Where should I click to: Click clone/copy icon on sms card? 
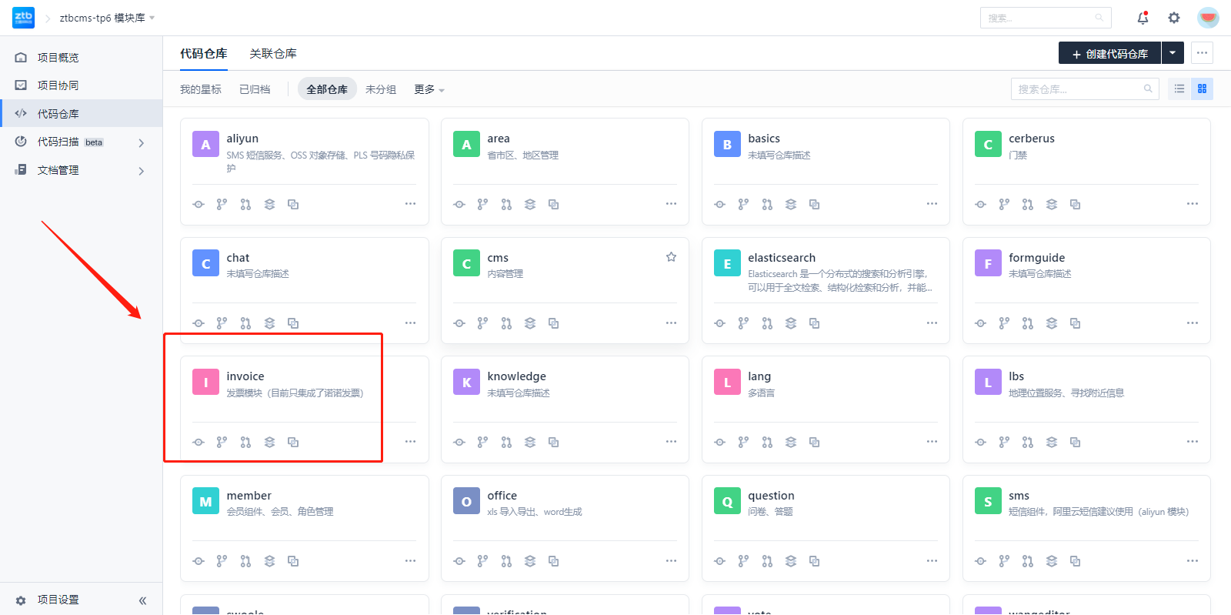[x=1076, y=561]
